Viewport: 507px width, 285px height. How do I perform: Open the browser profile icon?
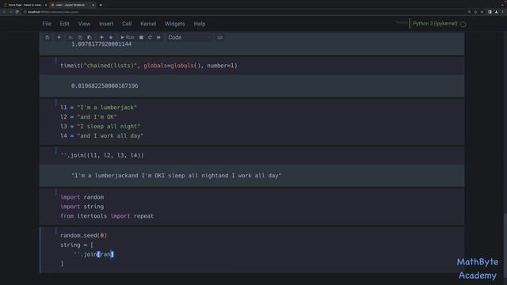[x=497, y=12]
